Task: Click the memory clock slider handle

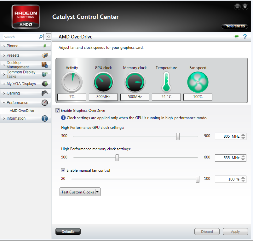Action: pos(117,158)
